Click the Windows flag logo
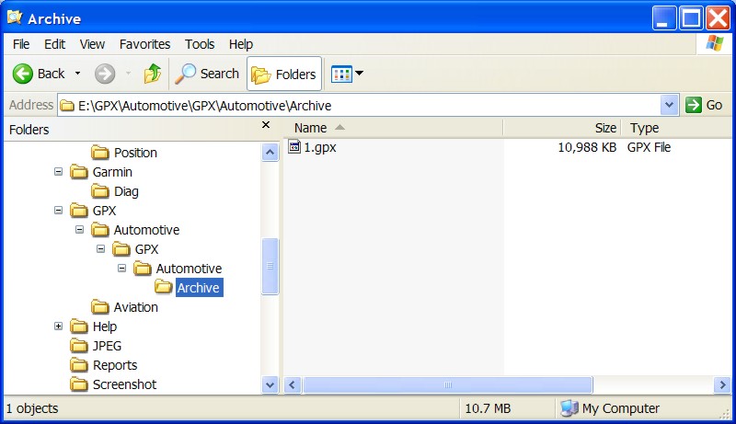 click(715, 43)
